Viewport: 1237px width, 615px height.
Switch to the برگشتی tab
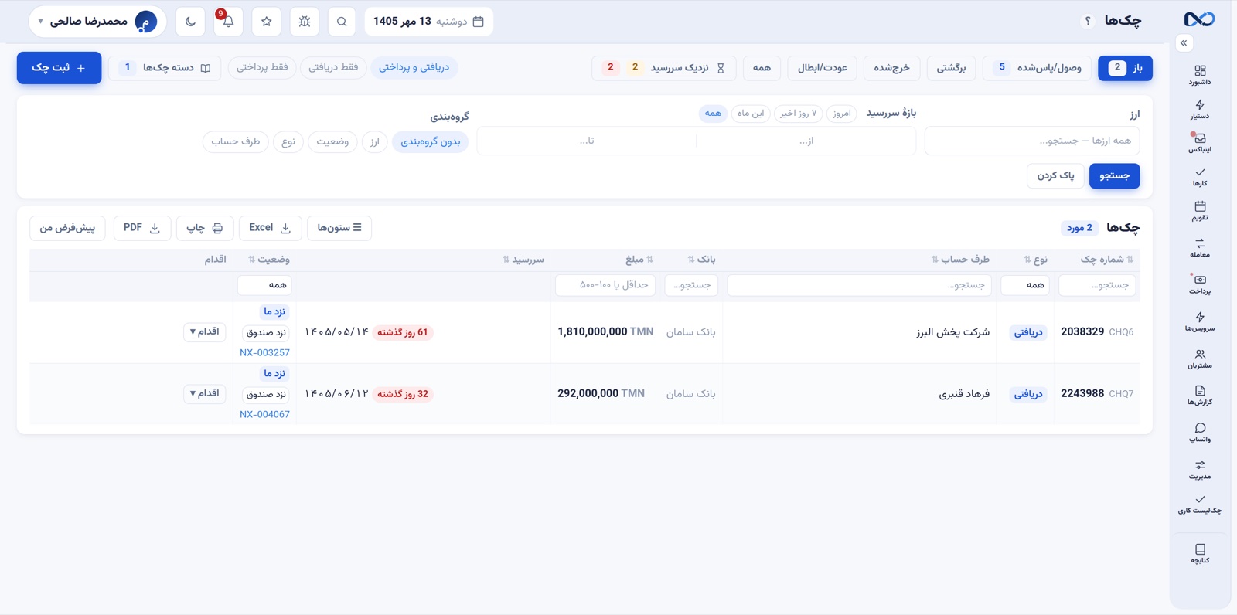[951, 68]
